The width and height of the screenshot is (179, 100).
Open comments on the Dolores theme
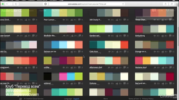pos(124,83)
